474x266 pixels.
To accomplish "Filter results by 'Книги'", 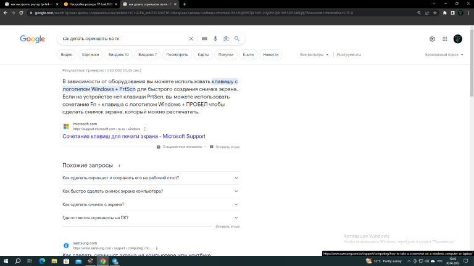I will (248, 55).
